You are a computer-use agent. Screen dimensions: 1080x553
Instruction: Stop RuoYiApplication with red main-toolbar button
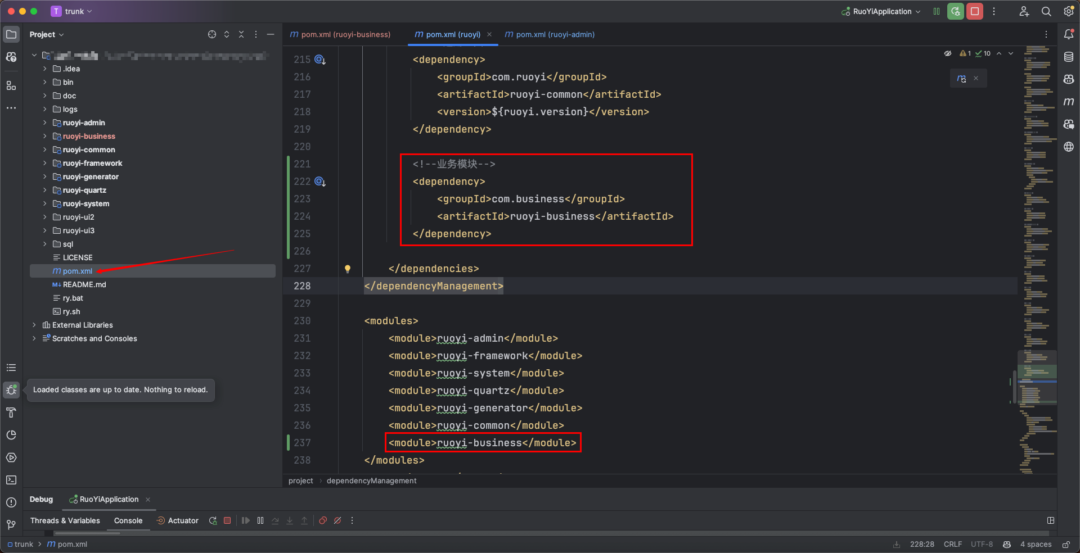(975, 11)
